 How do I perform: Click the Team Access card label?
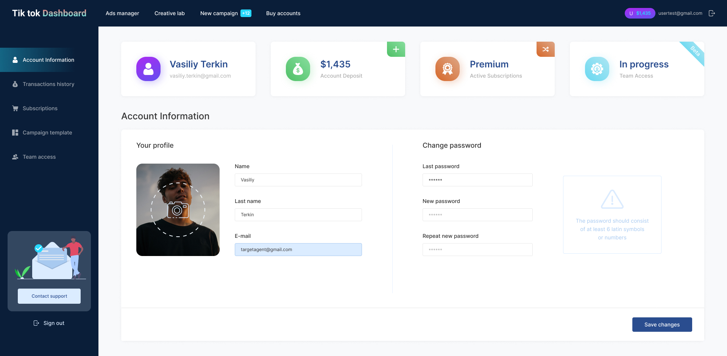(x=636, y=76)
